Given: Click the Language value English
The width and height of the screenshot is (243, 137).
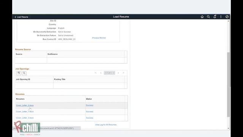Looking at the screenshot, I should coord(61,28).
